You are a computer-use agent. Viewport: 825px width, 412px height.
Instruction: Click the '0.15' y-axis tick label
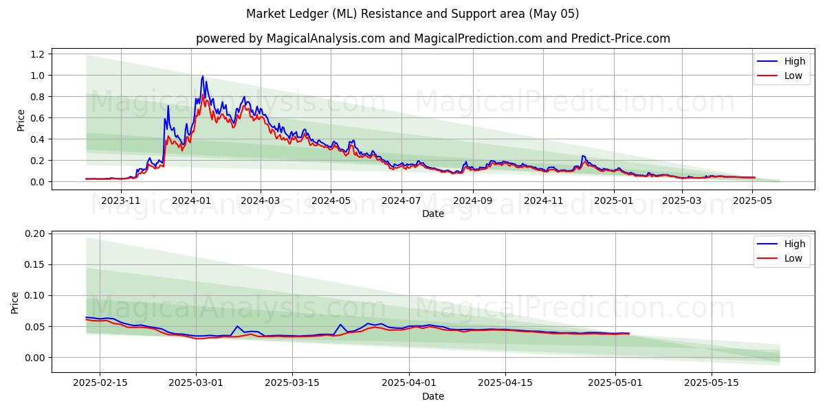coord(35,265)
